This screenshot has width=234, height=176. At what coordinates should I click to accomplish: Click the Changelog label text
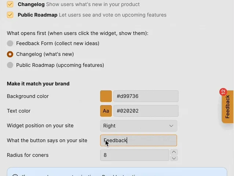pyautogui.click(x=31, y=4)
